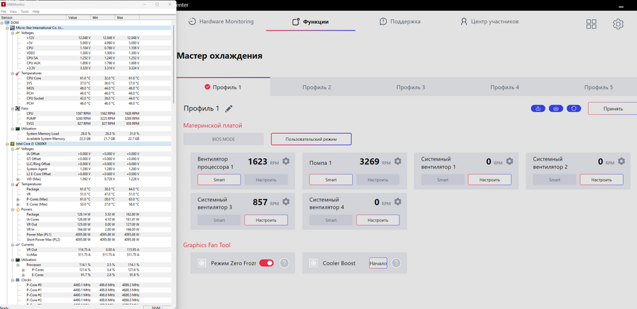The width and height of the screenshot is (637, 309).
Task: Open gear settings for Системный вентилятор 4
Action: click(x=398, y=201)
